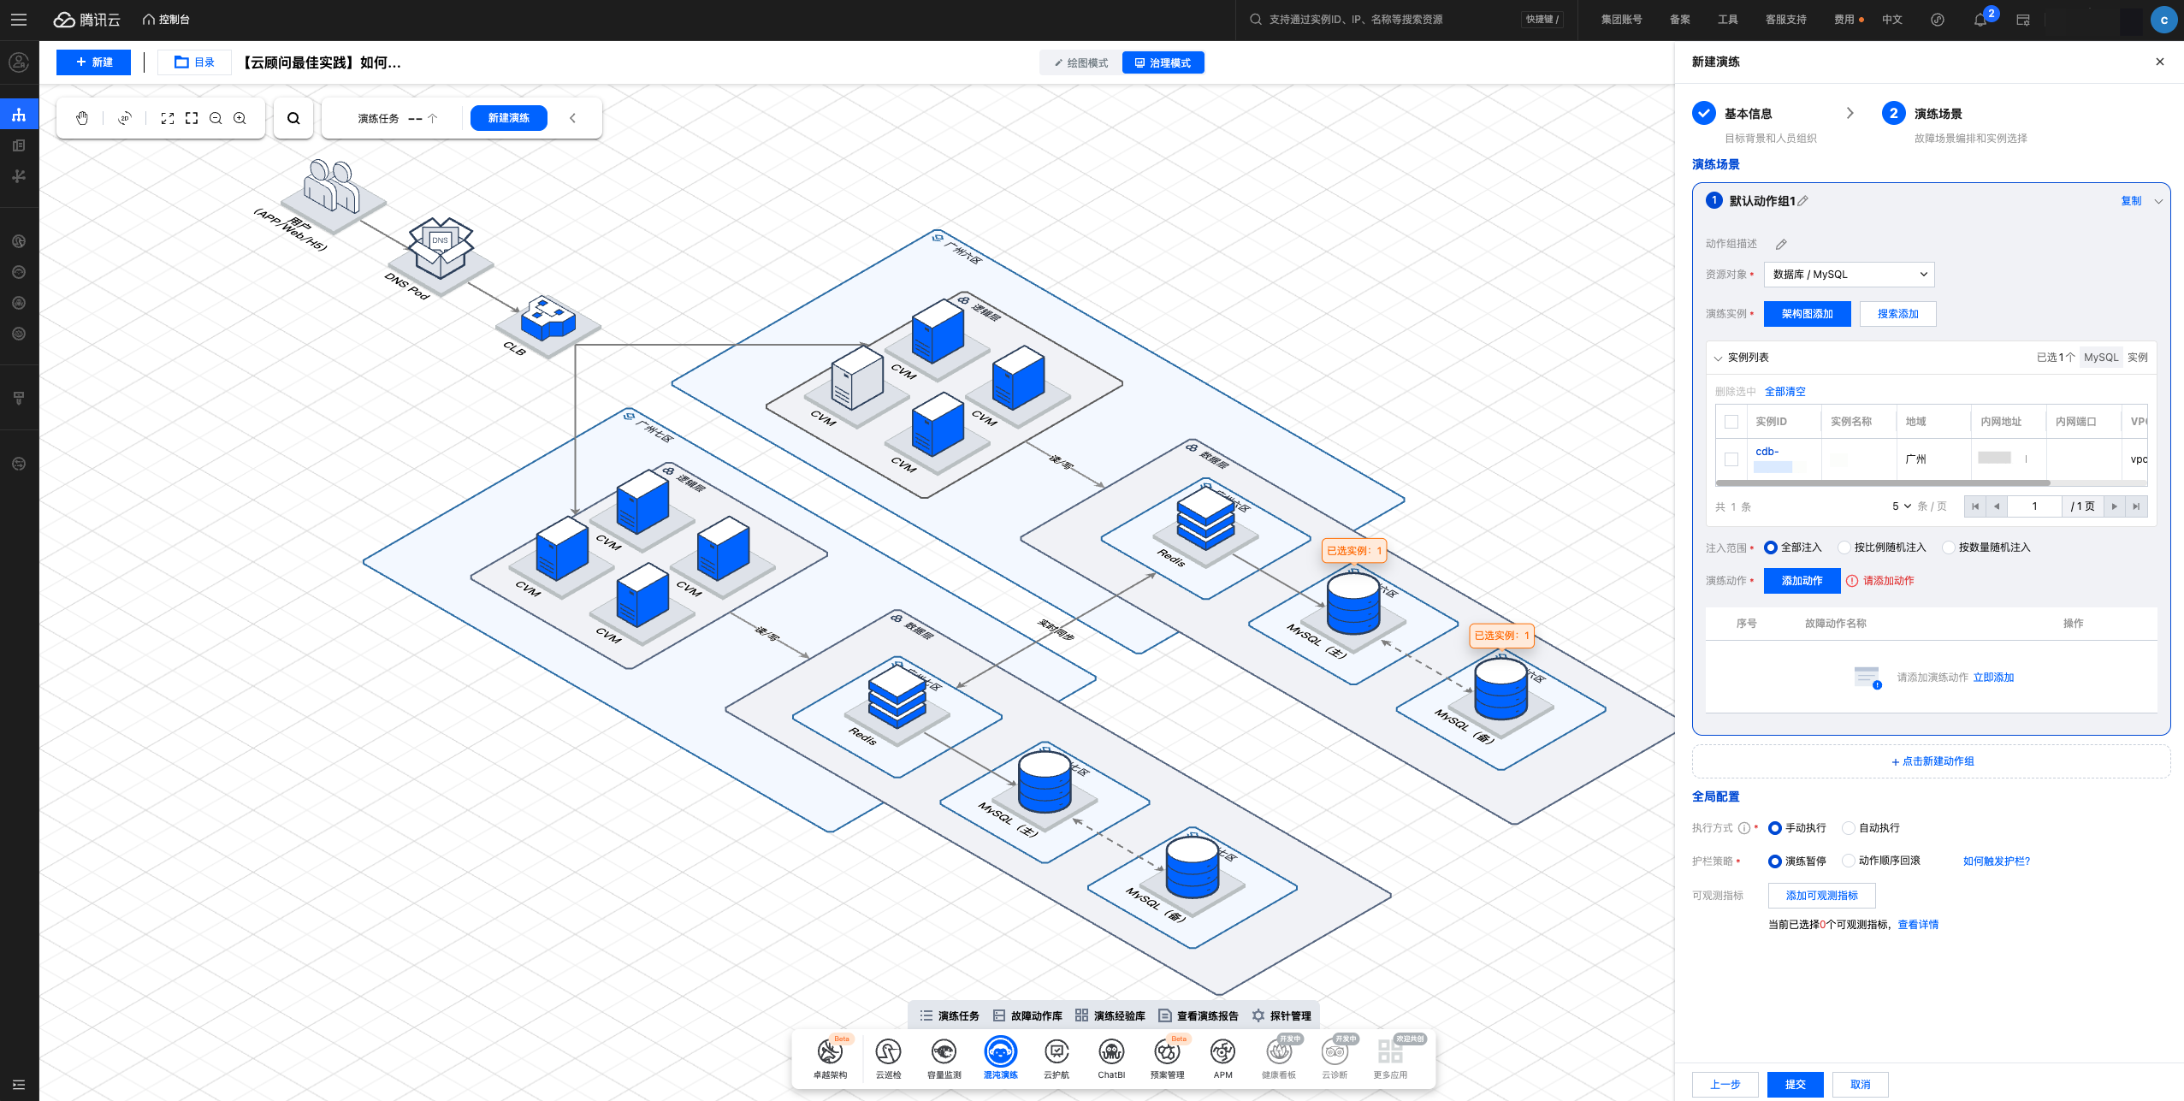Open the 容量监测 app icon
The image size is (2184, 1101).
944,1052
